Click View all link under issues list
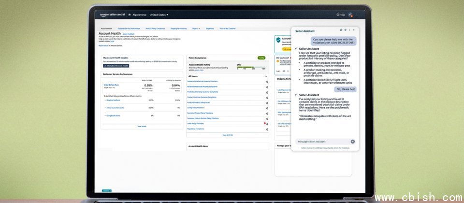 (228, 135)
